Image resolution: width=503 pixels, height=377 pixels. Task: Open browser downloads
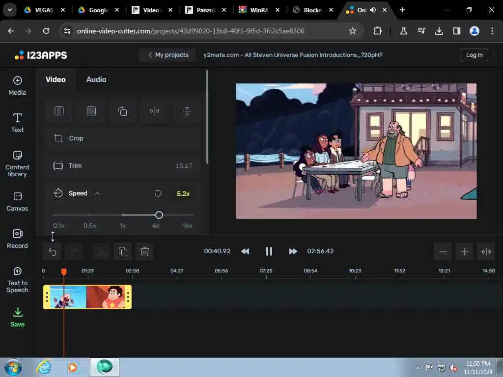[x=439, y=31]
